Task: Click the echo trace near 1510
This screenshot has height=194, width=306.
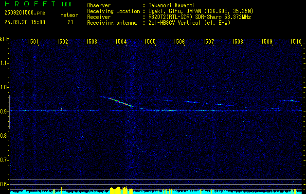Action: coord(289,101)
